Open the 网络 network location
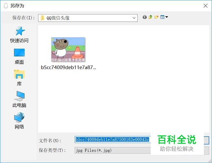Screen dimensions: 212x163 point(19,121)
